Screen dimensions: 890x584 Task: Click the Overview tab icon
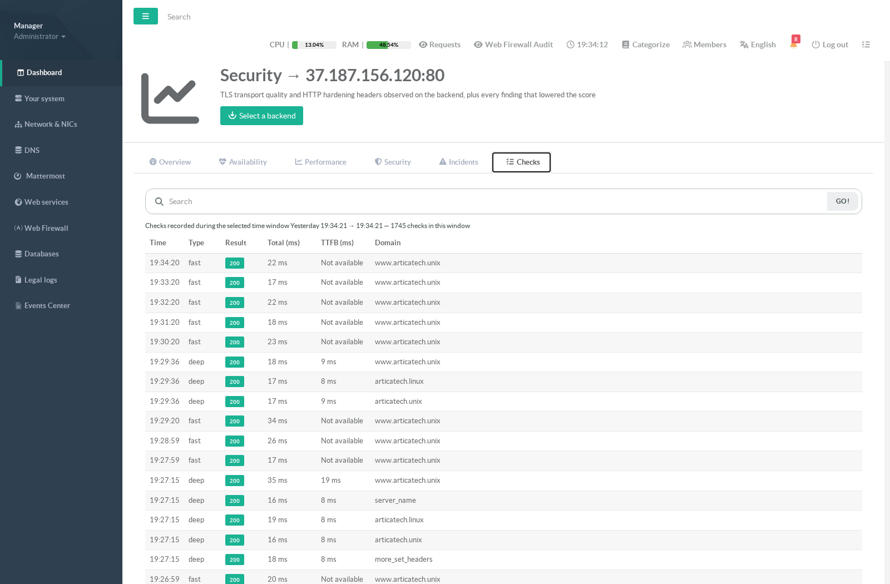pos(153,162)
